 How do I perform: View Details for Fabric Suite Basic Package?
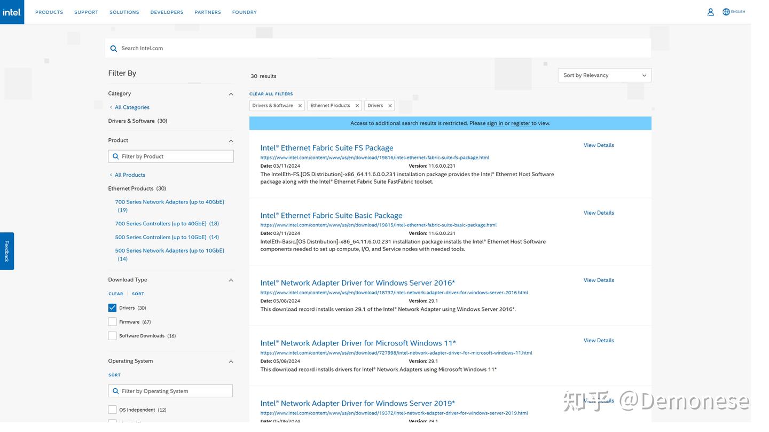(x=599, y=213)
